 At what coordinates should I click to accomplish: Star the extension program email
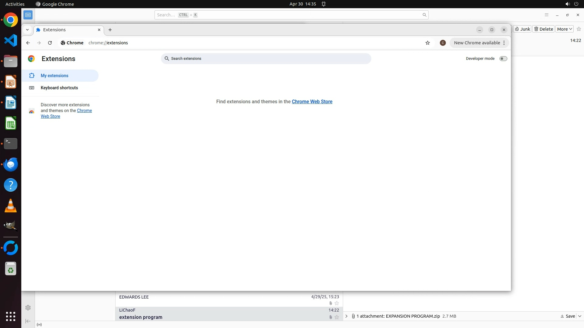coord(337,317)
